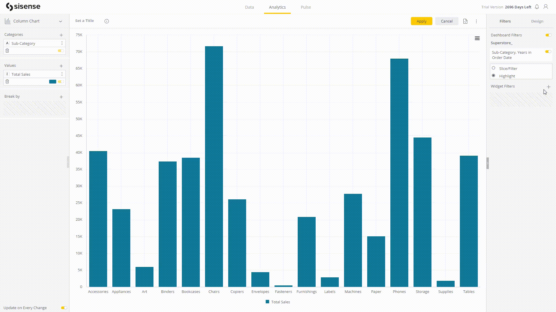
Task: Expand the Sub-Category field options
Action: click(62, 43)
